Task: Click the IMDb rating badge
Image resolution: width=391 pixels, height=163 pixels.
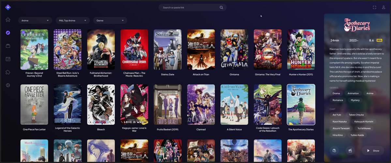Action: click(x=379, y=40)
